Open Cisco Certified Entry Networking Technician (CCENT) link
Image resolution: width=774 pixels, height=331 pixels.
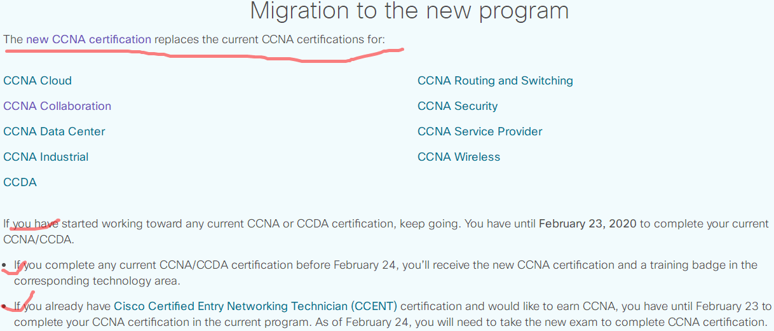click(x=255, y=306)
